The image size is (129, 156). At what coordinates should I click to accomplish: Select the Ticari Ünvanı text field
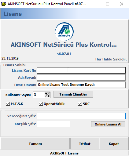(x=81, y=85)
